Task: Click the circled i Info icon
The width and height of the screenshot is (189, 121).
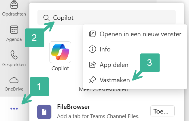Action: pyautogui.click(x=92, y=49)
